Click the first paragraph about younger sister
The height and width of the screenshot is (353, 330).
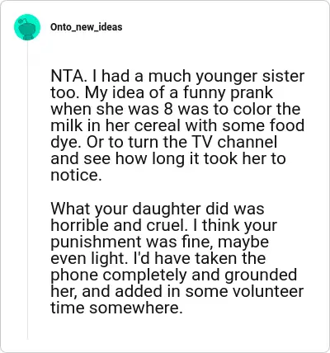(x=177, y=125)
